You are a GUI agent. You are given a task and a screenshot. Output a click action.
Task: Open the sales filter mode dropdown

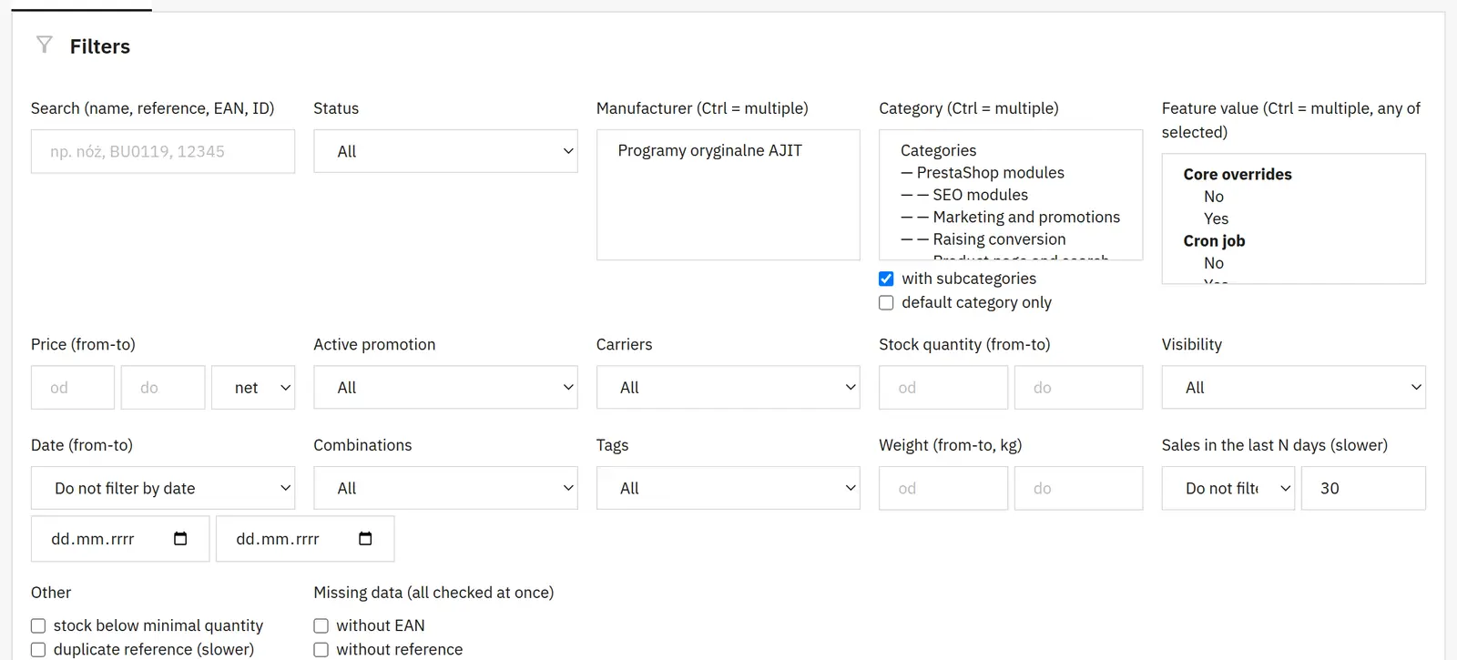click(1228, 488)
